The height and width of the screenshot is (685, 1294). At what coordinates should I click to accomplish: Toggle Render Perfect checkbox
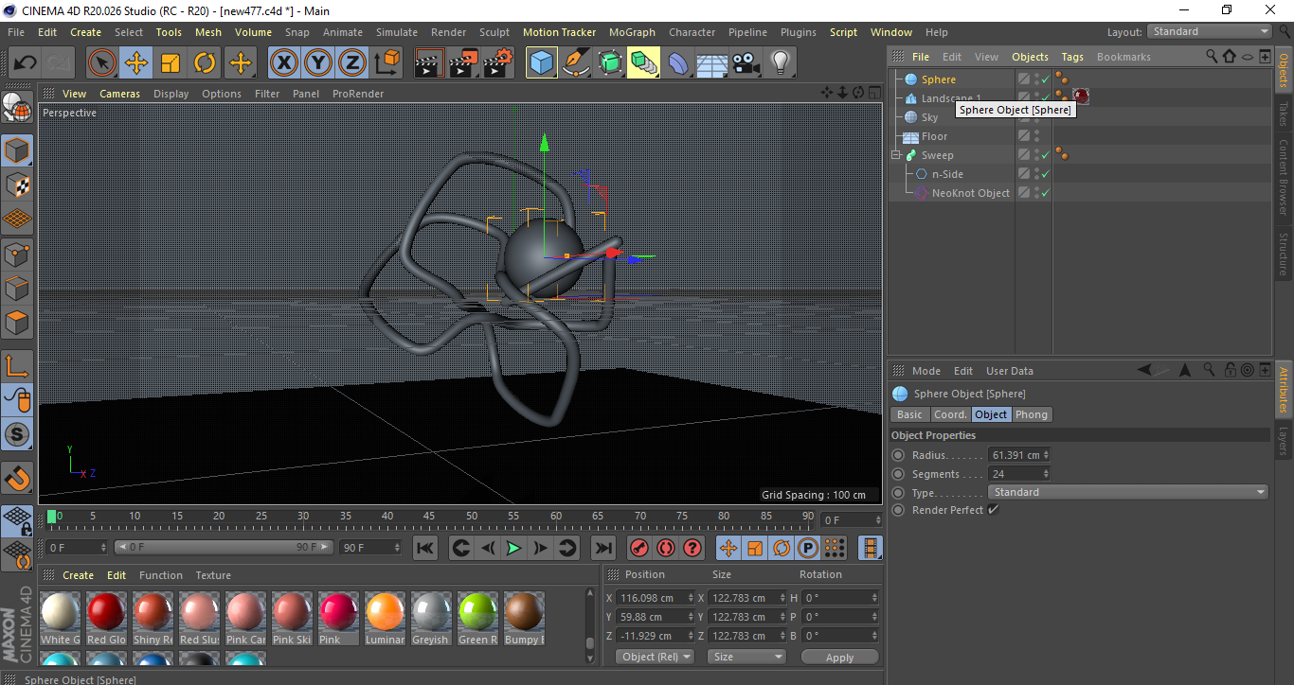point(993,510)
